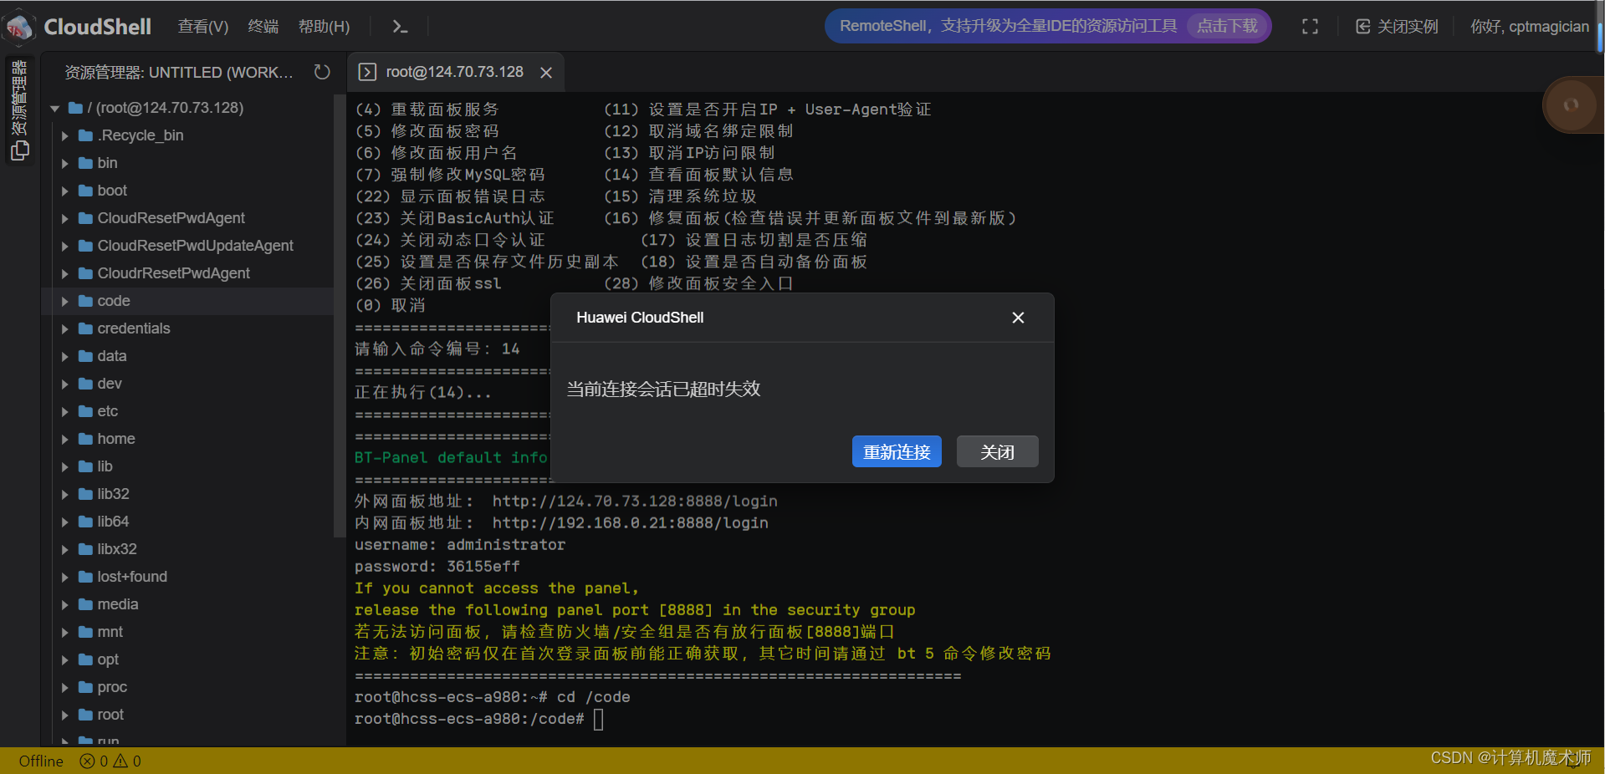Close the Huawei CloudShell dialog

pyautogui.click(x=1018, y=318)
